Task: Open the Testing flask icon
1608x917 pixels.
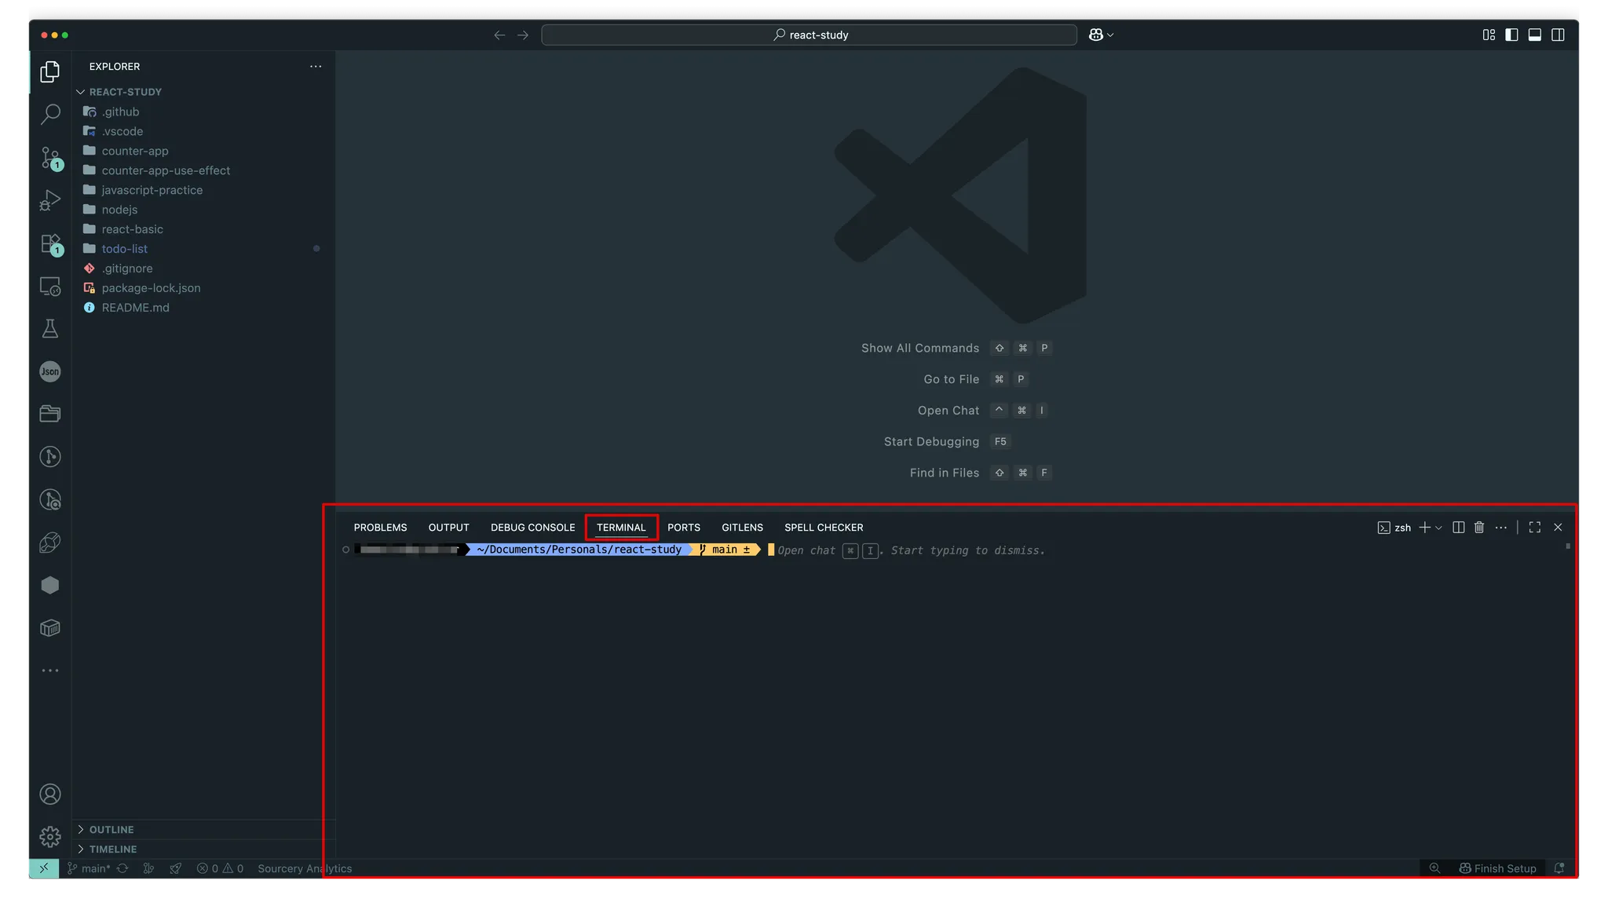Action: 50,328
